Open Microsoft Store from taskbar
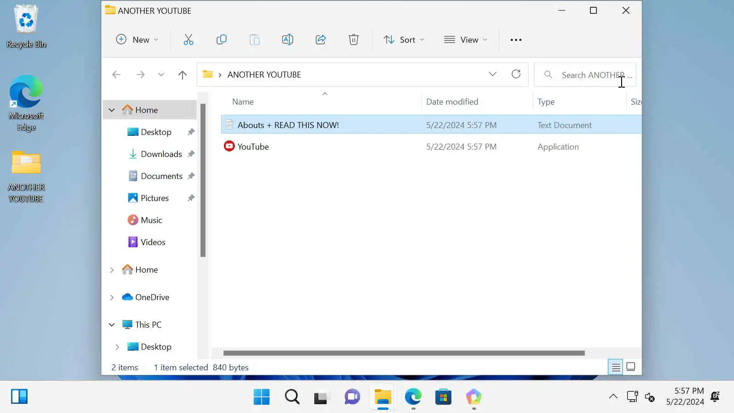Image resolution: width=734 pixels, height=413 pixels. point(443,397)
